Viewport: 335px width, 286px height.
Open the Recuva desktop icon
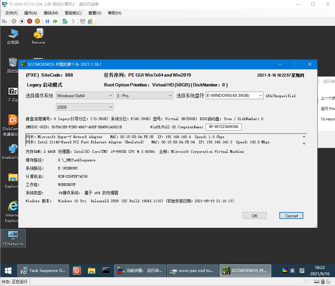click(38, 35)
